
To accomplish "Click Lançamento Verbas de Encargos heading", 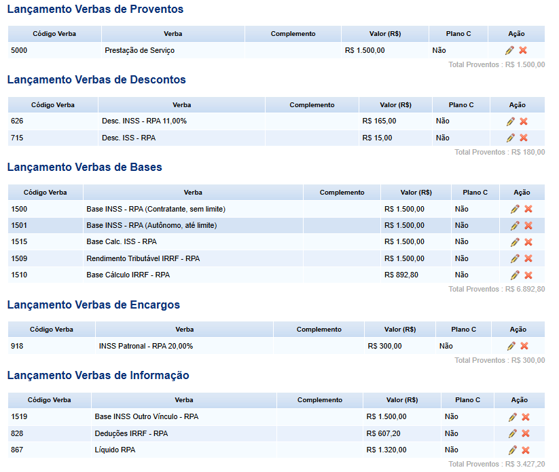I will 94,305.
